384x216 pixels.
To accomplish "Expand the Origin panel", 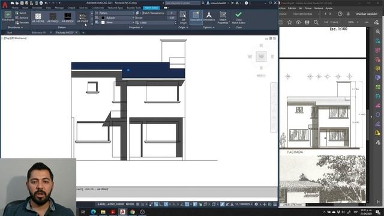I will click(x=183, y=28).
